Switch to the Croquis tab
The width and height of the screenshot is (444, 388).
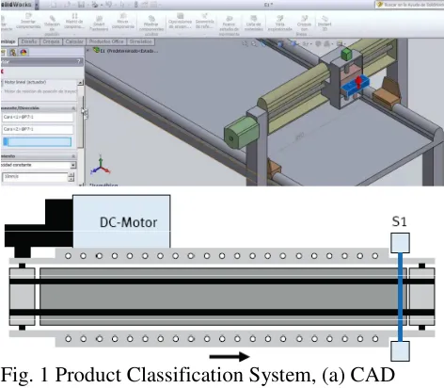51,41
